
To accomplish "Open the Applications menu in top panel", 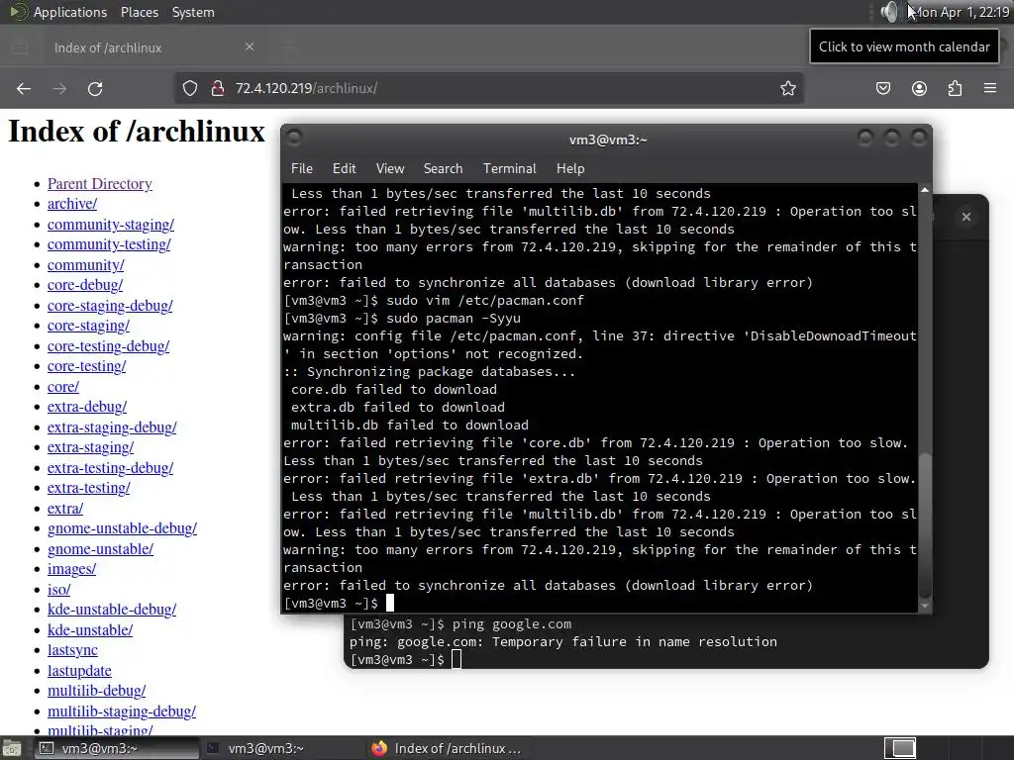I will tap(70, 12).
